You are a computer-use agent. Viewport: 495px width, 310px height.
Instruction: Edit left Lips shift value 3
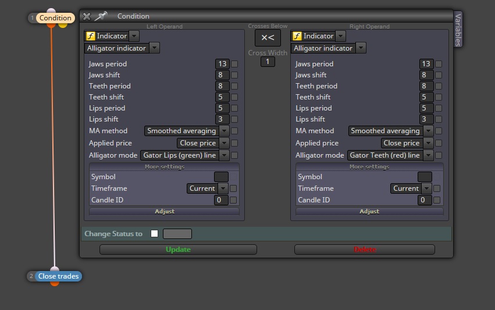222,119
